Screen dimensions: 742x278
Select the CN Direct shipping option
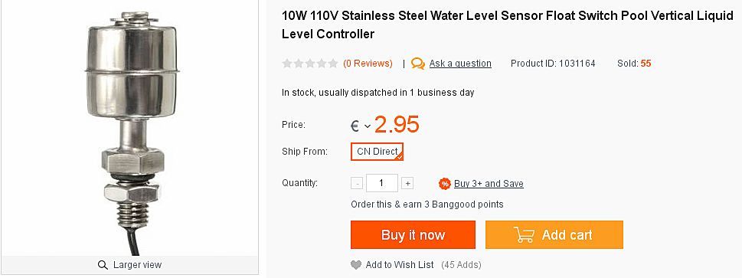coord(378,152)
